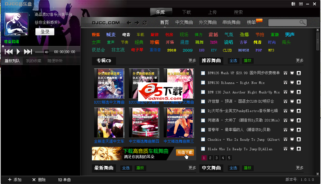
Task: Listen to 曾春年 - 最幸福的人 track
Action: click(285, 130)
